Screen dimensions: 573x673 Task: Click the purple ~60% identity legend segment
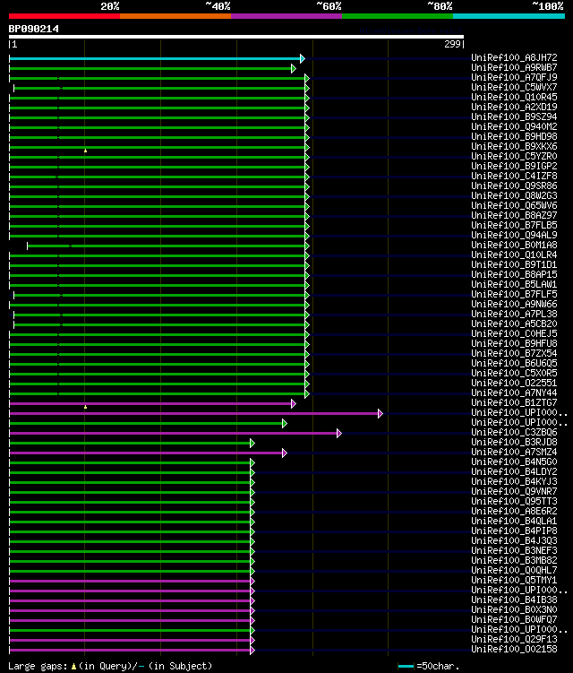click(x=286, y=16)
